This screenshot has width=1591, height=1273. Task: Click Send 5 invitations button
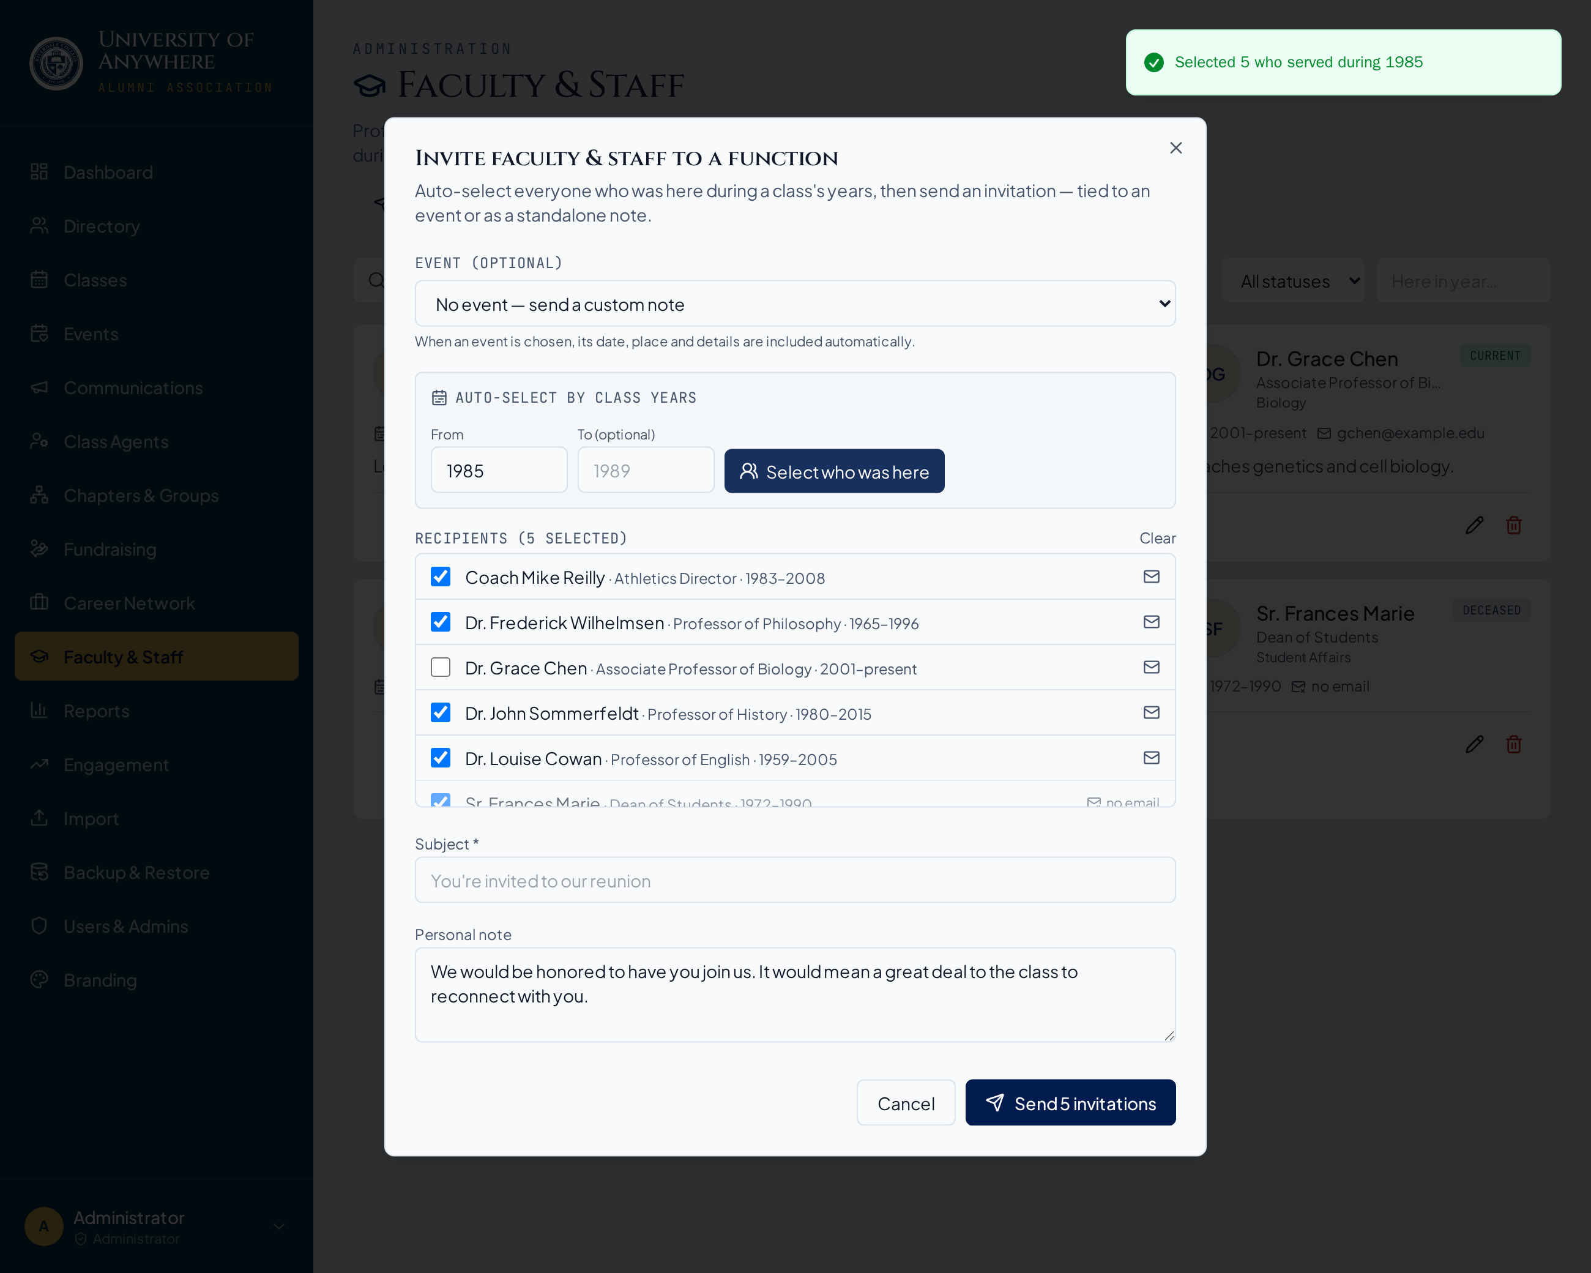pyautogui.click(x=1070, y=1102)
